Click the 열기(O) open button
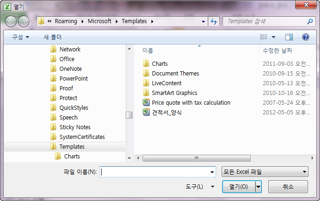Viewport: 320px width, 201px height. pyautogui.click(x=239, y=187)
